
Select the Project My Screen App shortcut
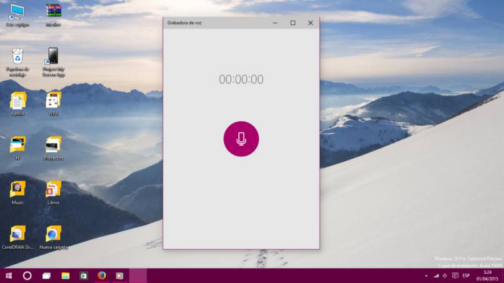click(x=53, y=57)
